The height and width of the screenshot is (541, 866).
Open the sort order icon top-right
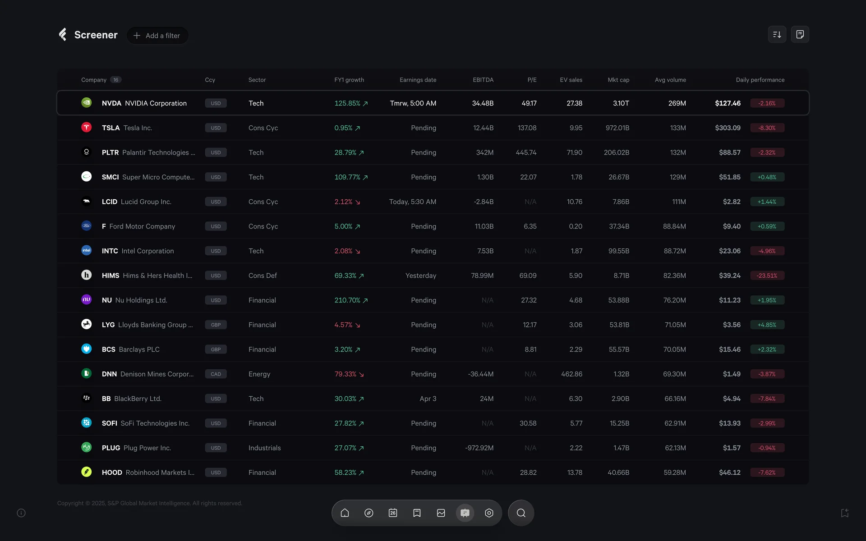pyautogui.click(x=777, y=35)
